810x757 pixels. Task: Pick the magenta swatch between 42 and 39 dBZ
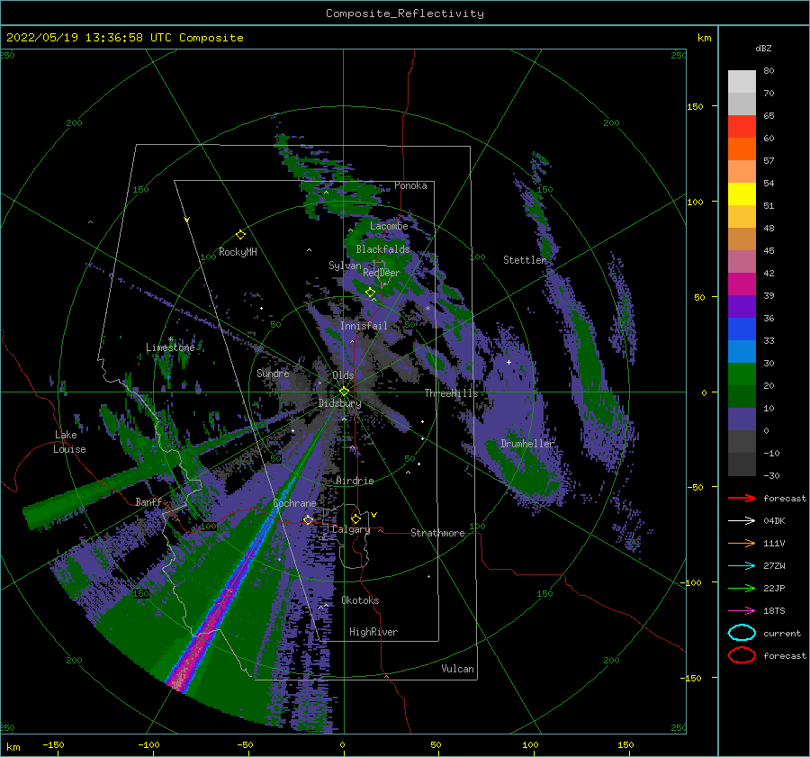point(742,284)
